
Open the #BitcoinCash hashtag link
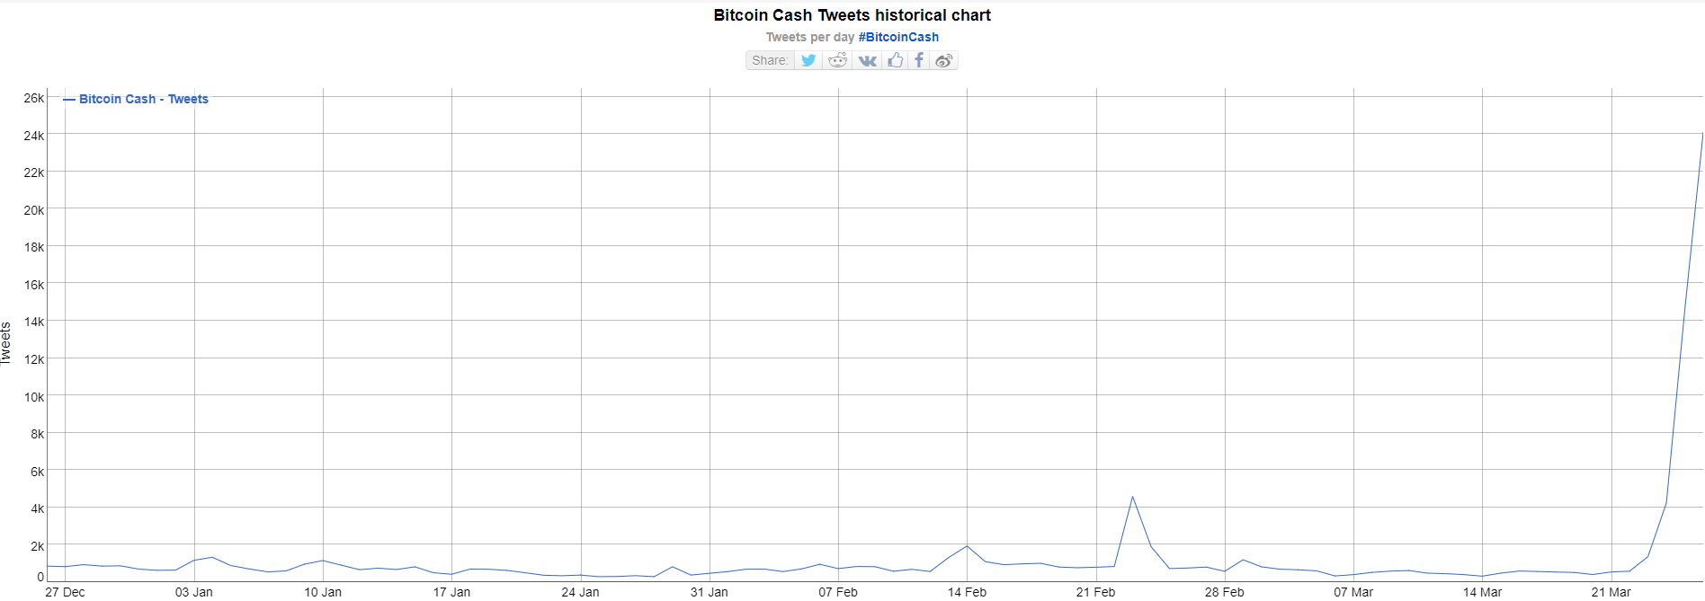(898, 37)
